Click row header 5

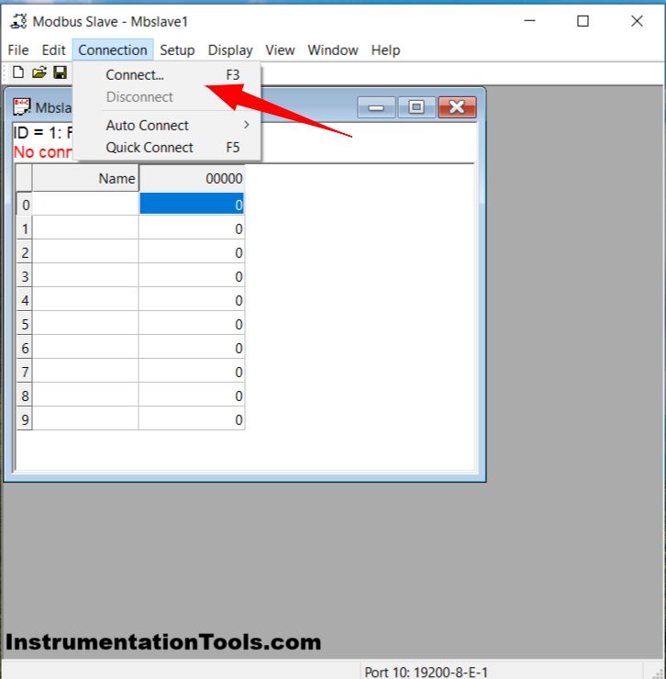(x=24, y=324)
